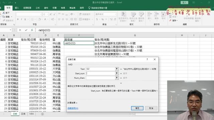Click the OK (確定) button in the dialog
This screenshot has width=214, height=120.
(137, 108)
